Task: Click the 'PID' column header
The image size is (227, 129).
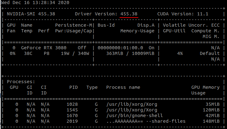Action: [x=73, y=87]
